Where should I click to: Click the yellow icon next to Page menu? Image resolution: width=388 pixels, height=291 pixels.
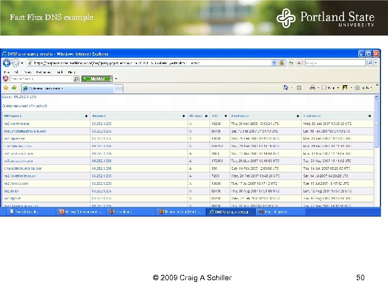pos(345,88)
